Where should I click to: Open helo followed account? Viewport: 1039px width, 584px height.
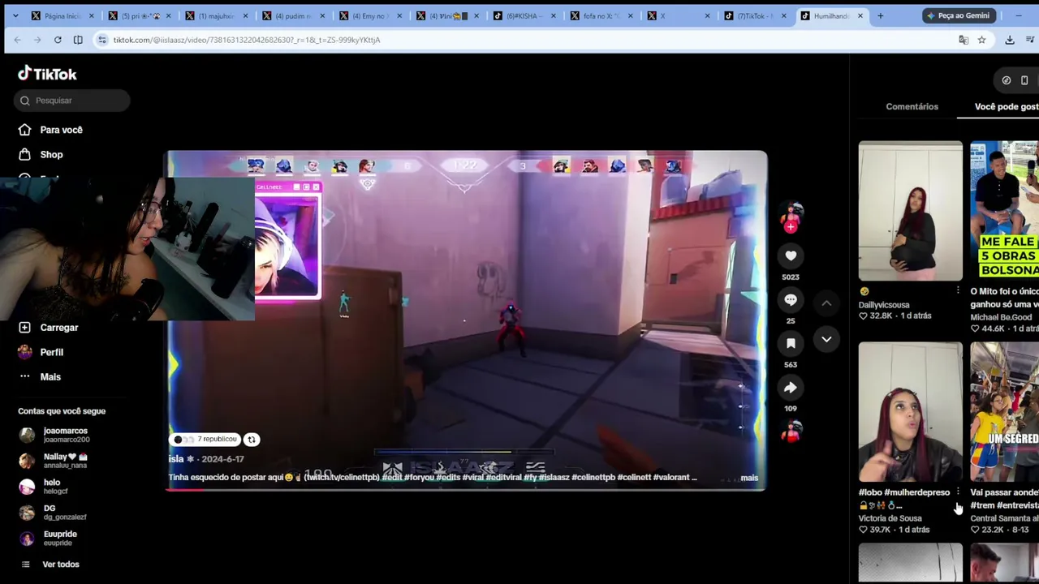(43, 487)
